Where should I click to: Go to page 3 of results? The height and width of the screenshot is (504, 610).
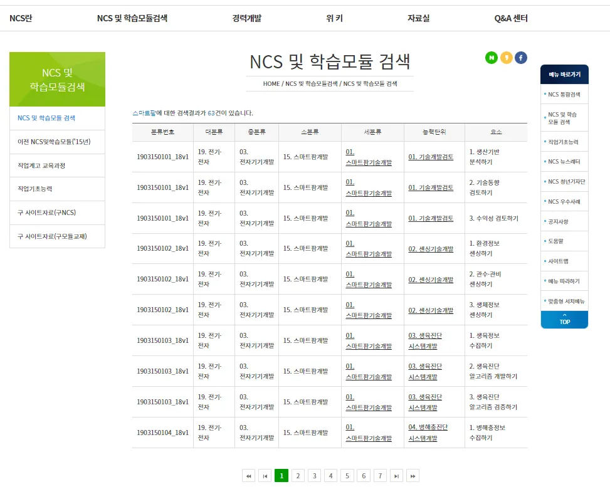point(314,476)
